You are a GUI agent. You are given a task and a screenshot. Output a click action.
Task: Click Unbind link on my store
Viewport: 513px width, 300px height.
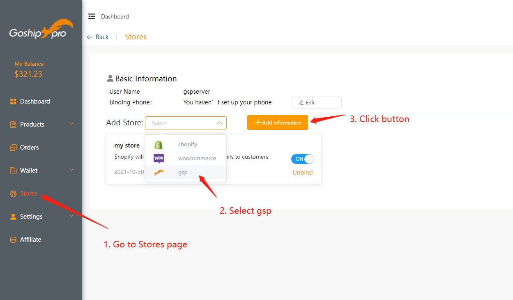pyautogui.click(x=302, y=173)
